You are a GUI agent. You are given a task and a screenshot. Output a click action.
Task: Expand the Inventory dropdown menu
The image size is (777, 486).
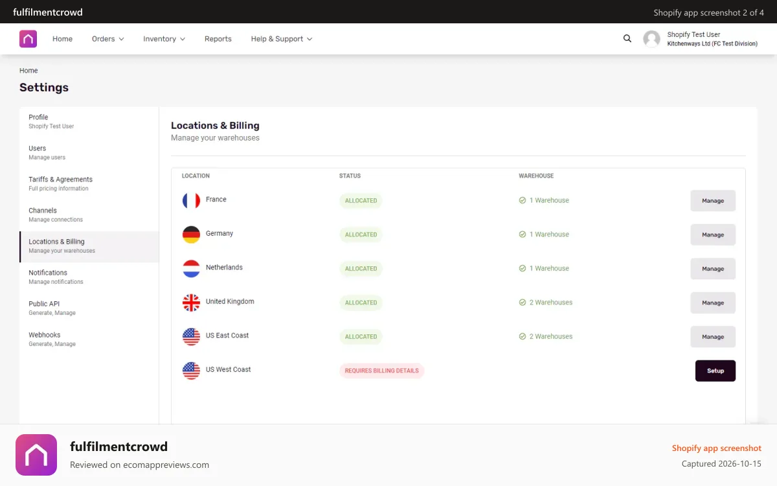tap(164, 39)
